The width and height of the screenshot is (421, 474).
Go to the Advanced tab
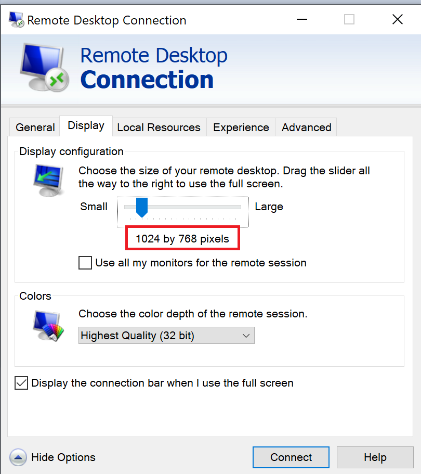coord(306,126)
